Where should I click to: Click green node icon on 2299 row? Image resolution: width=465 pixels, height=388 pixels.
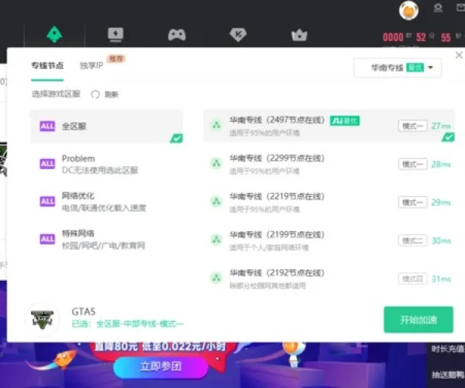[216, 163]
